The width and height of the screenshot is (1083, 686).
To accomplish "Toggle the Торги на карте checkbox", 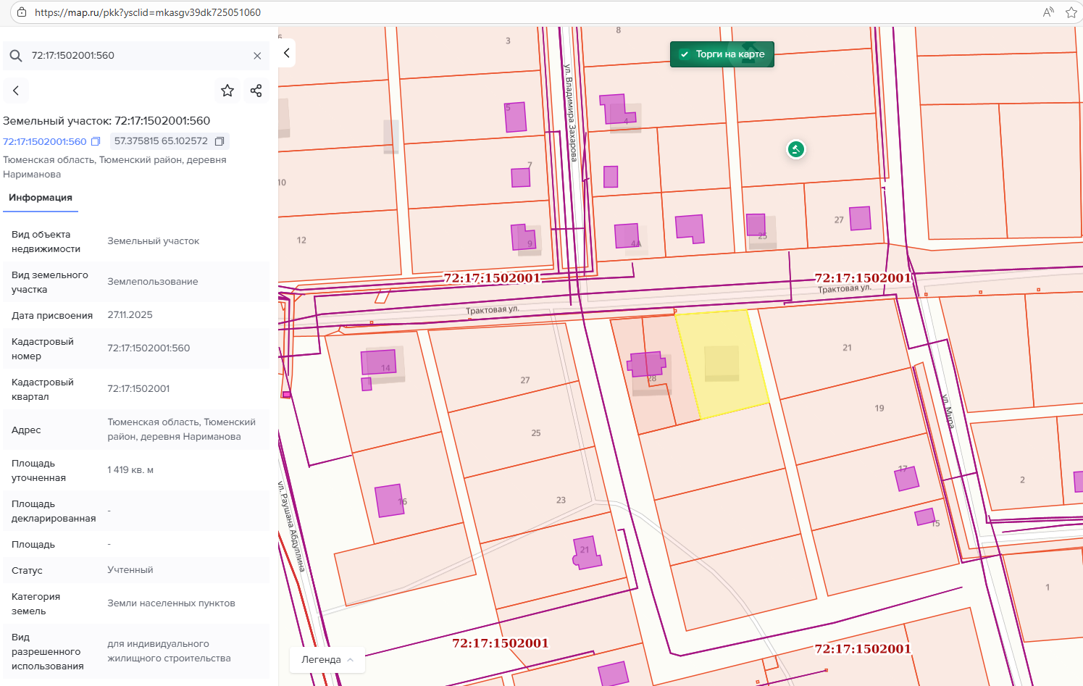I will coord(685,54).
